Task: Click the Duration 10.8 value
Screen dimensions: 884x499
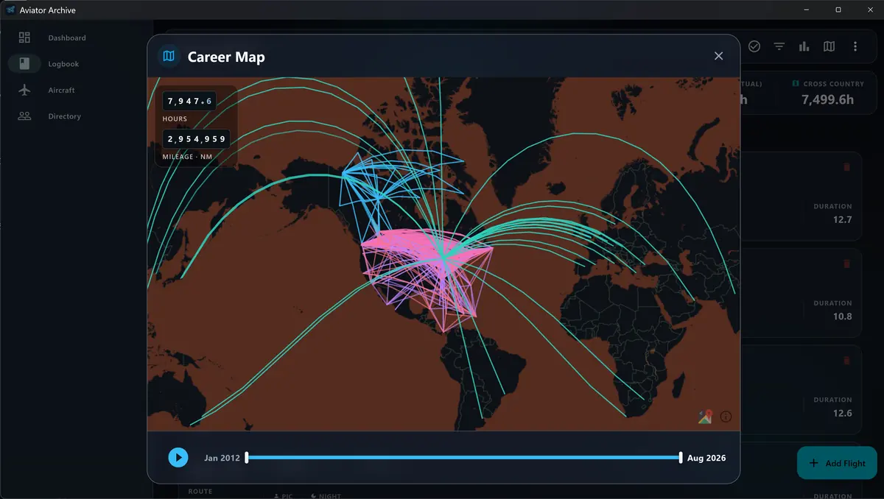Action: (842, 316)
